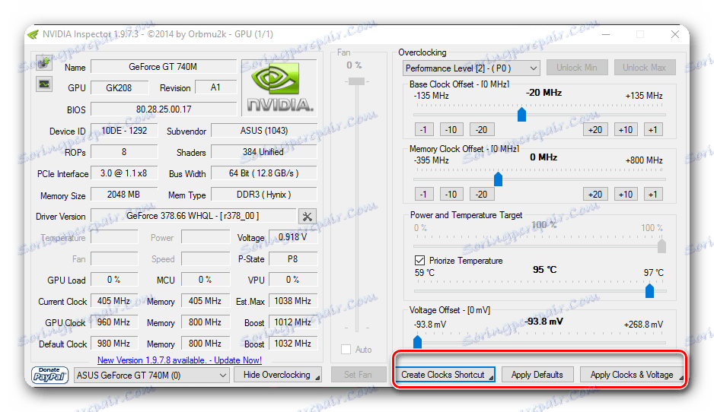The height and width of the screenshot is (412, 714).
Task: Click the PCIe Interface 3.0 @ 1.1 x8 field
Action: (x=124, y=173)
